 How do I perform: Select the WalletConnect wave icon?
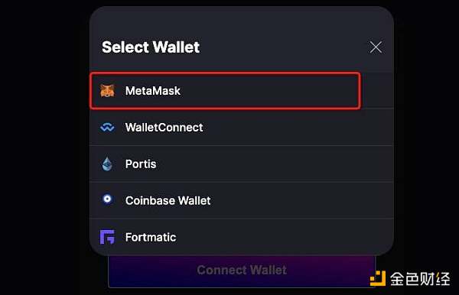pyautogui.click(x=107, y=128)
